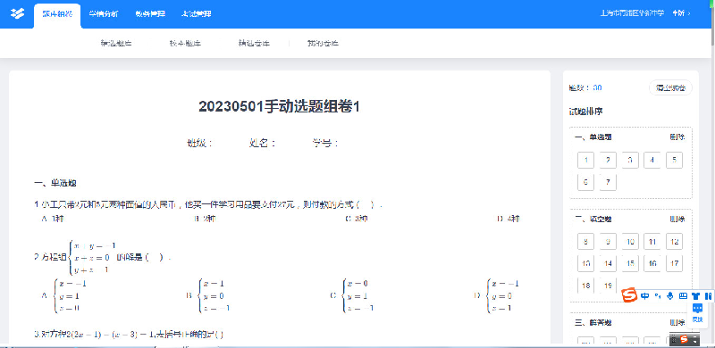Select question number 5 box in sorter
715x348 pixels.
click(x=674, y=160)
